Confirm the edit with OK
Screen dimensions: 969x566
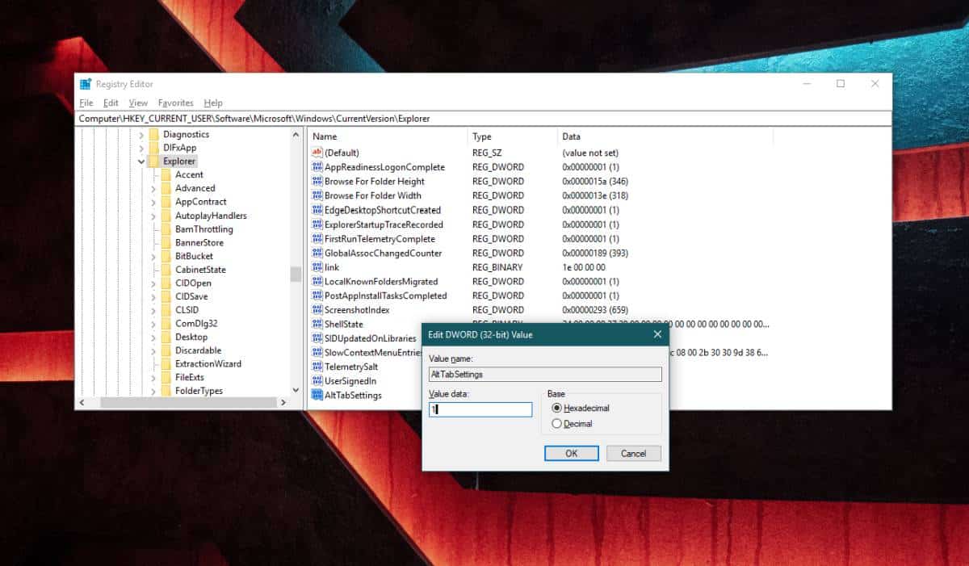[x=571, y=453]
